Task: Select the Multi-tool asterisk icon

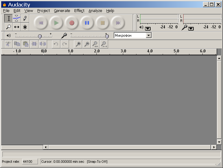Action: click(25, 27)
